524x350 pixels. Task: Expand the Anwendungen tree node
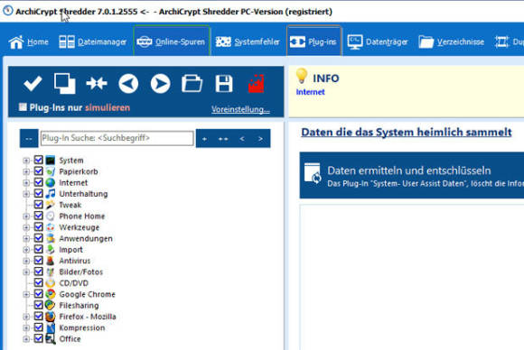(x=26, y=238)
